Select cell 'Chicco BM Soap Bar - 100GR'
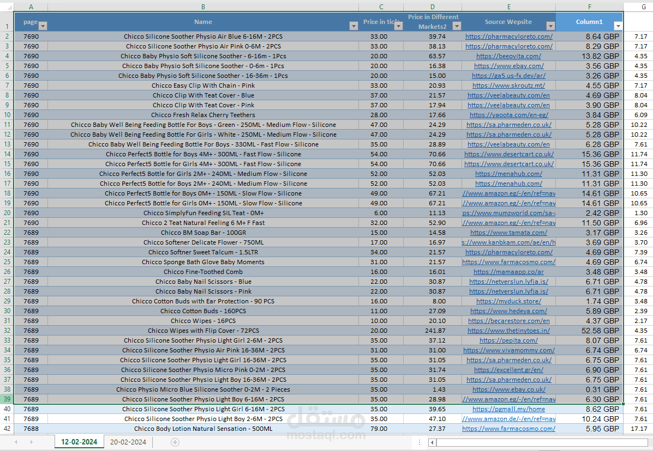This screenshot has height=451, width=653. click(x=203, y=233)
